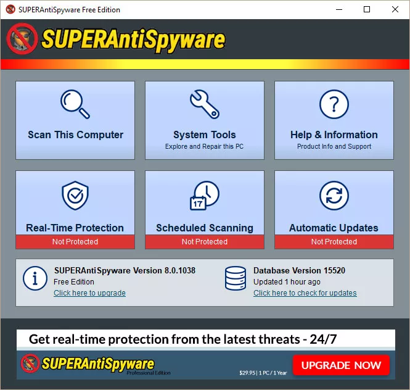Click 'Professional Edition' banner text

point(149,373)
